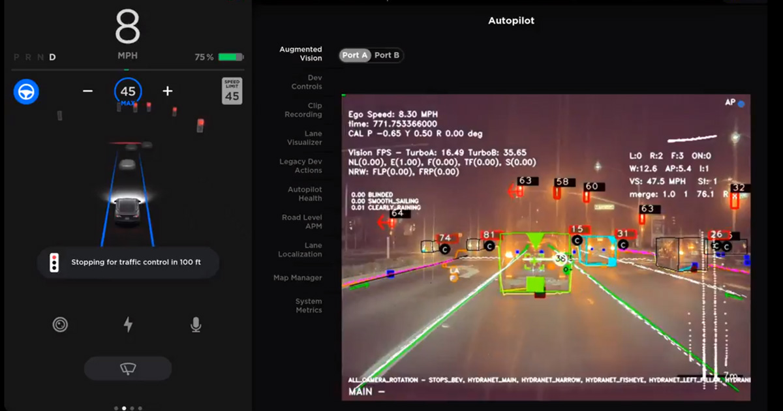Tap the stopping for traffic control notification

pyautogui.click(x=128, y=263)
